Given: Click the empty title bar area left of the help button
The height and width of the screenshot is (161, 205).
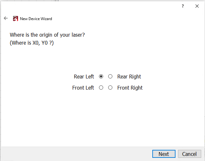Looking at the screenshot, I should tap(91, 6).
